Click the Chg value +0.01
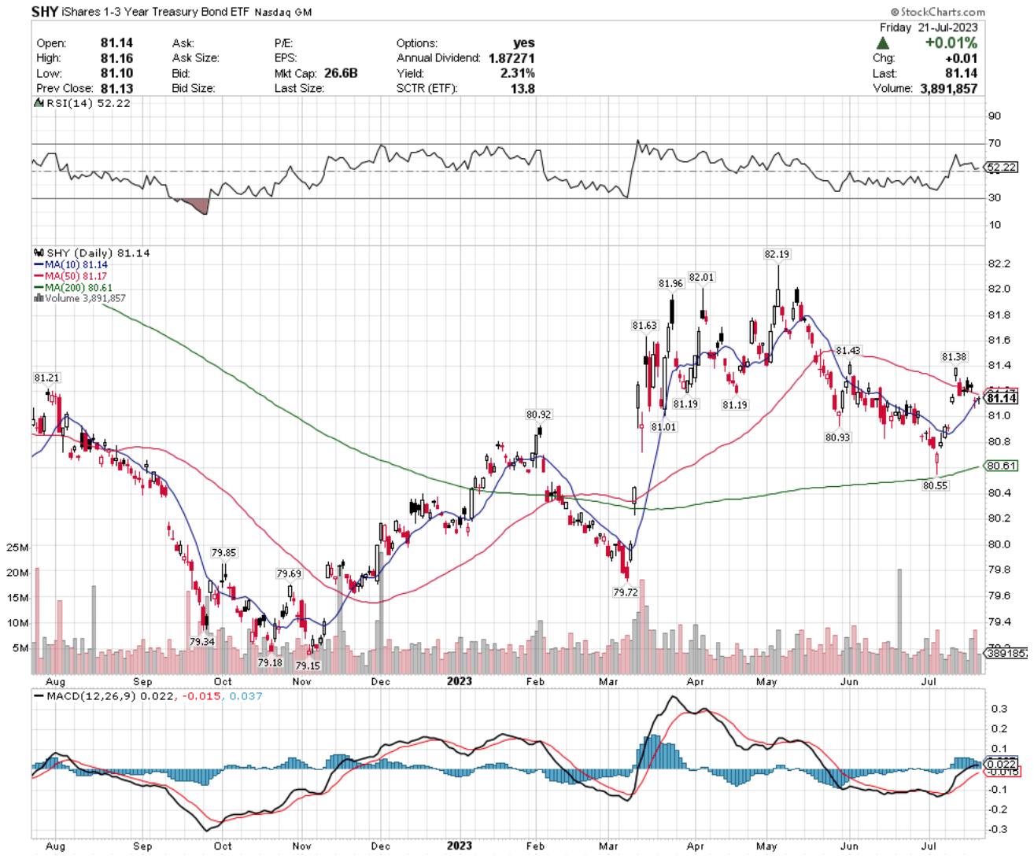The height and width of the screenshot is (859, 1034). [962, 58]
